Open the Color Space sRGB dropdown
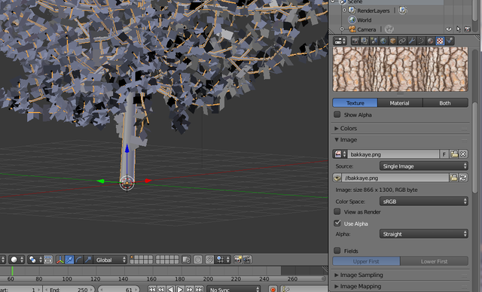Image resolution: width=482 pixels, height=292 pixels. coord(424,202)
